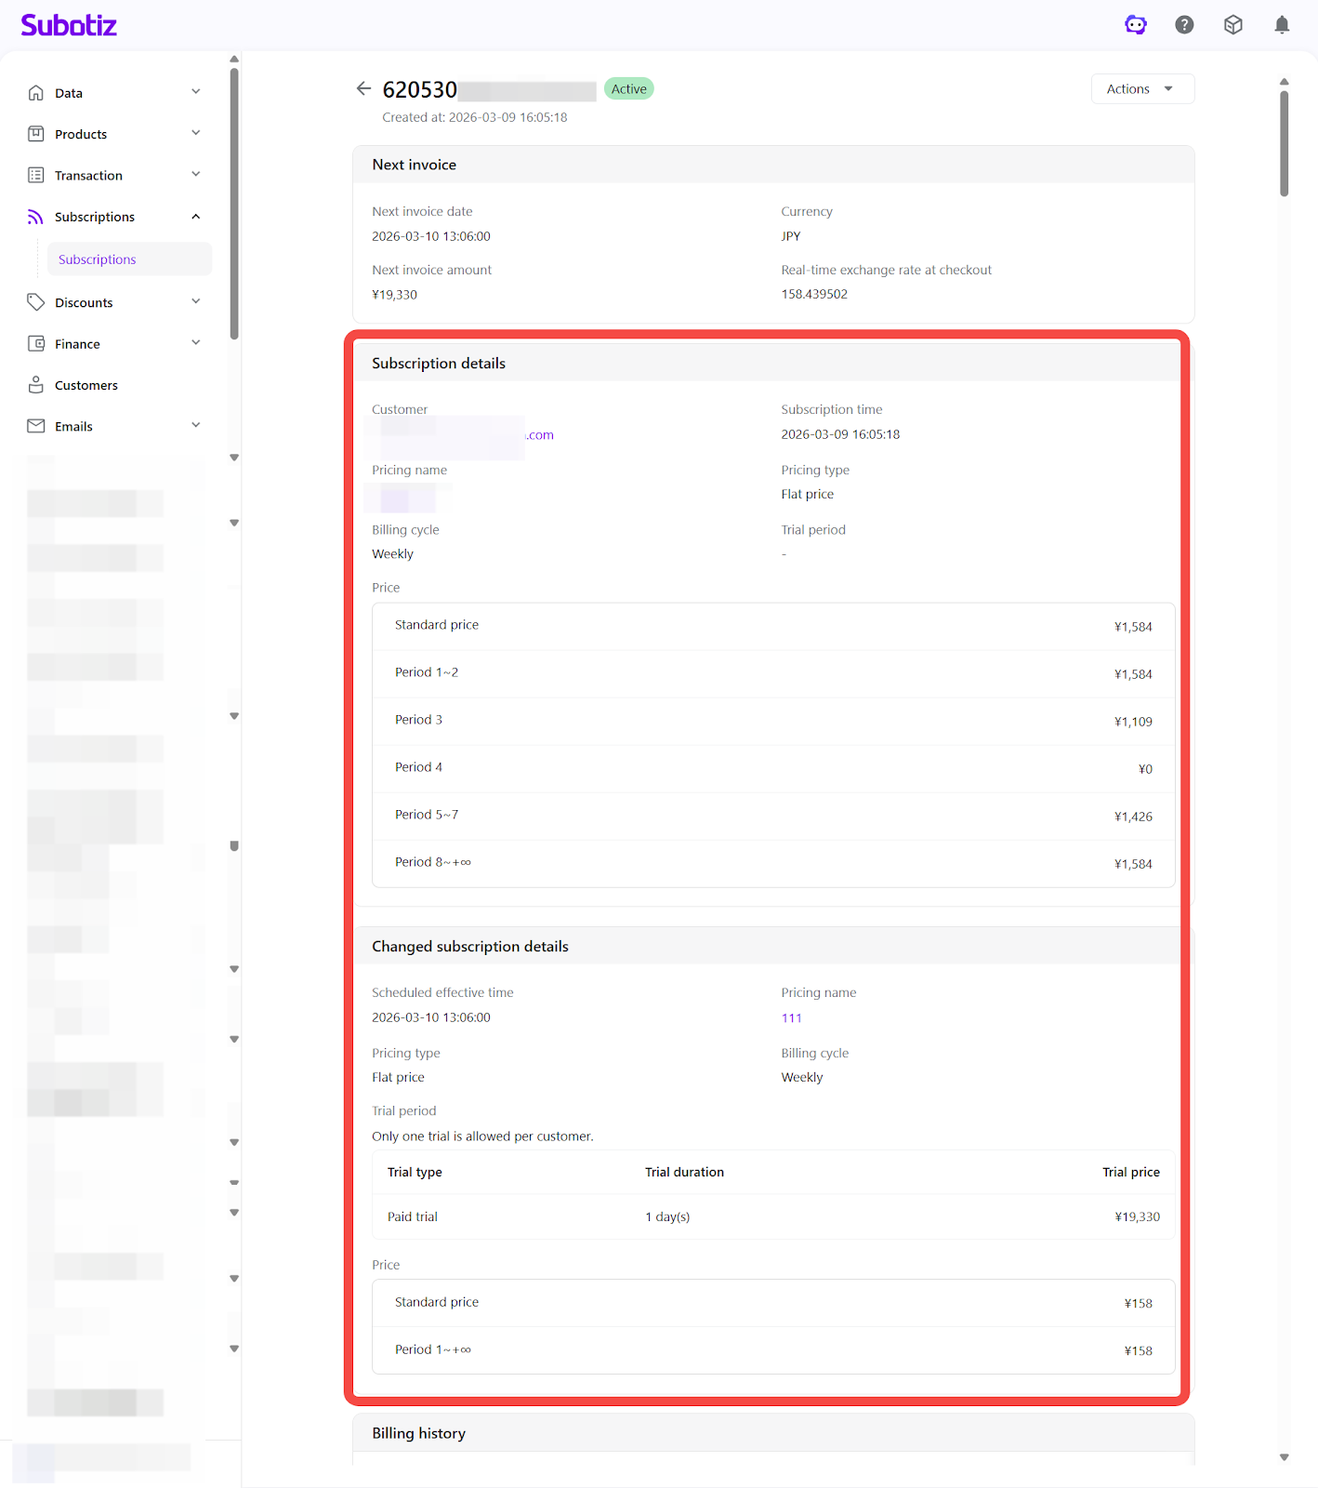
Task: Click the Subotiz logo
Action: (69, 25)
